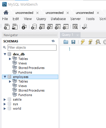106x128 pixels.
Task: Select the Query 1 tab
Action: tap(68, 35)
